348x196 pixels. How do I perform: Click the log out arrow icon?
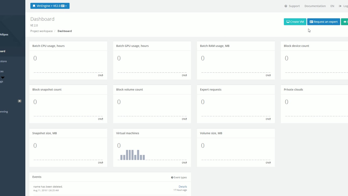coord(340,6)
